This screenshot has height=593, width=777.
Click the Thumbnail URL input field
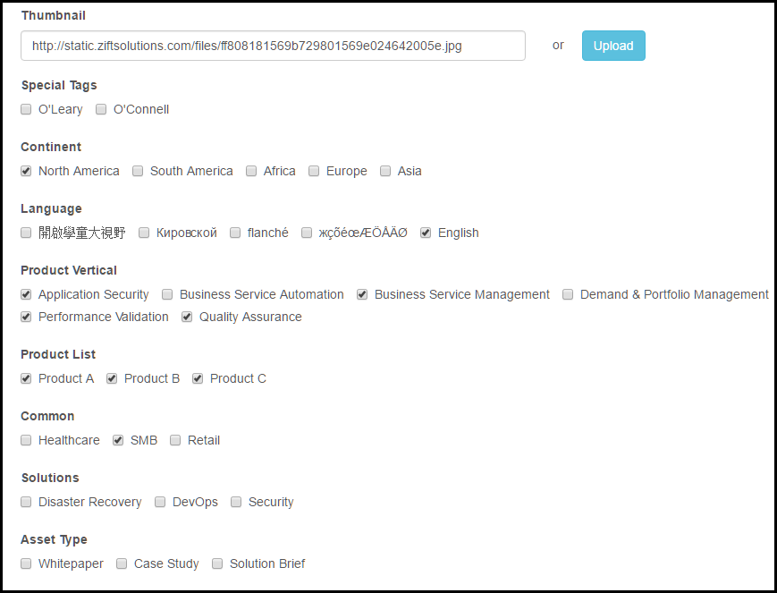(x=273, y=46)
